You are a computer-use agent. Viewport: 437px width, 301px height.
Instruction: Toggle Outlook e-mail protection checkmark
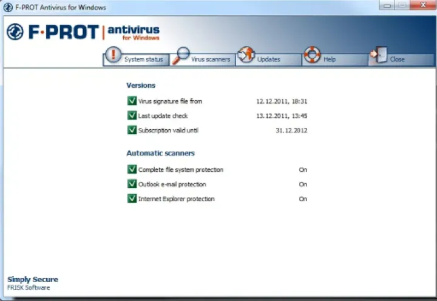pyautogui.click(x=132, y=184)
